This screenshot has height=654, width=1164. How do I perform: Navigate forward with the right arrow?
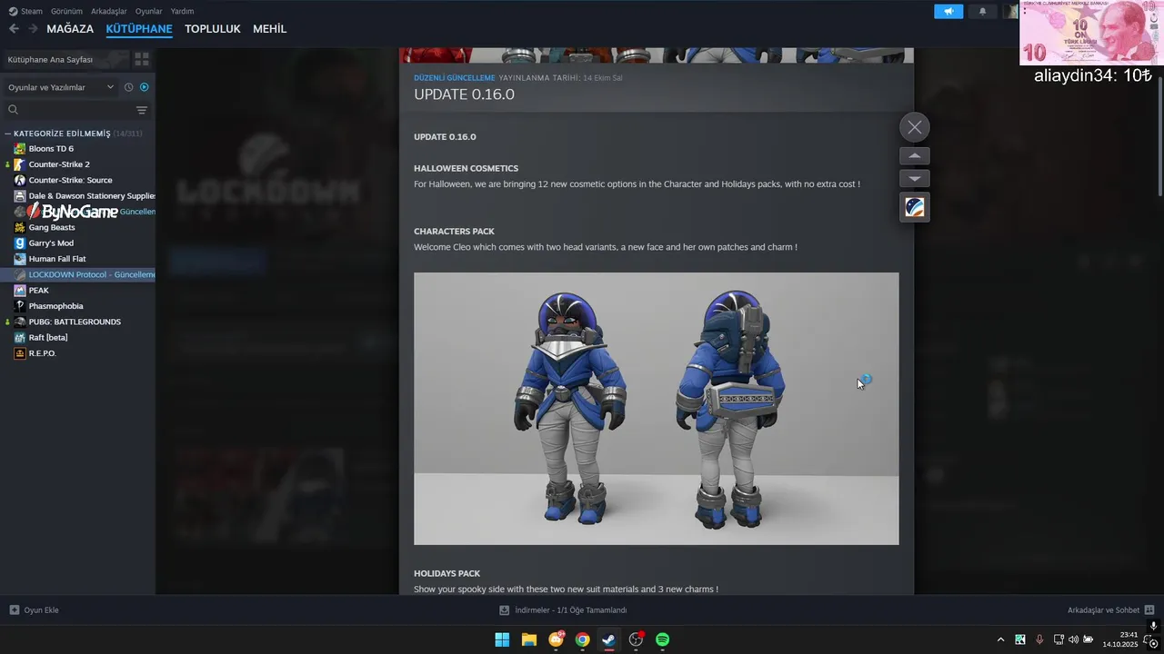33,29
